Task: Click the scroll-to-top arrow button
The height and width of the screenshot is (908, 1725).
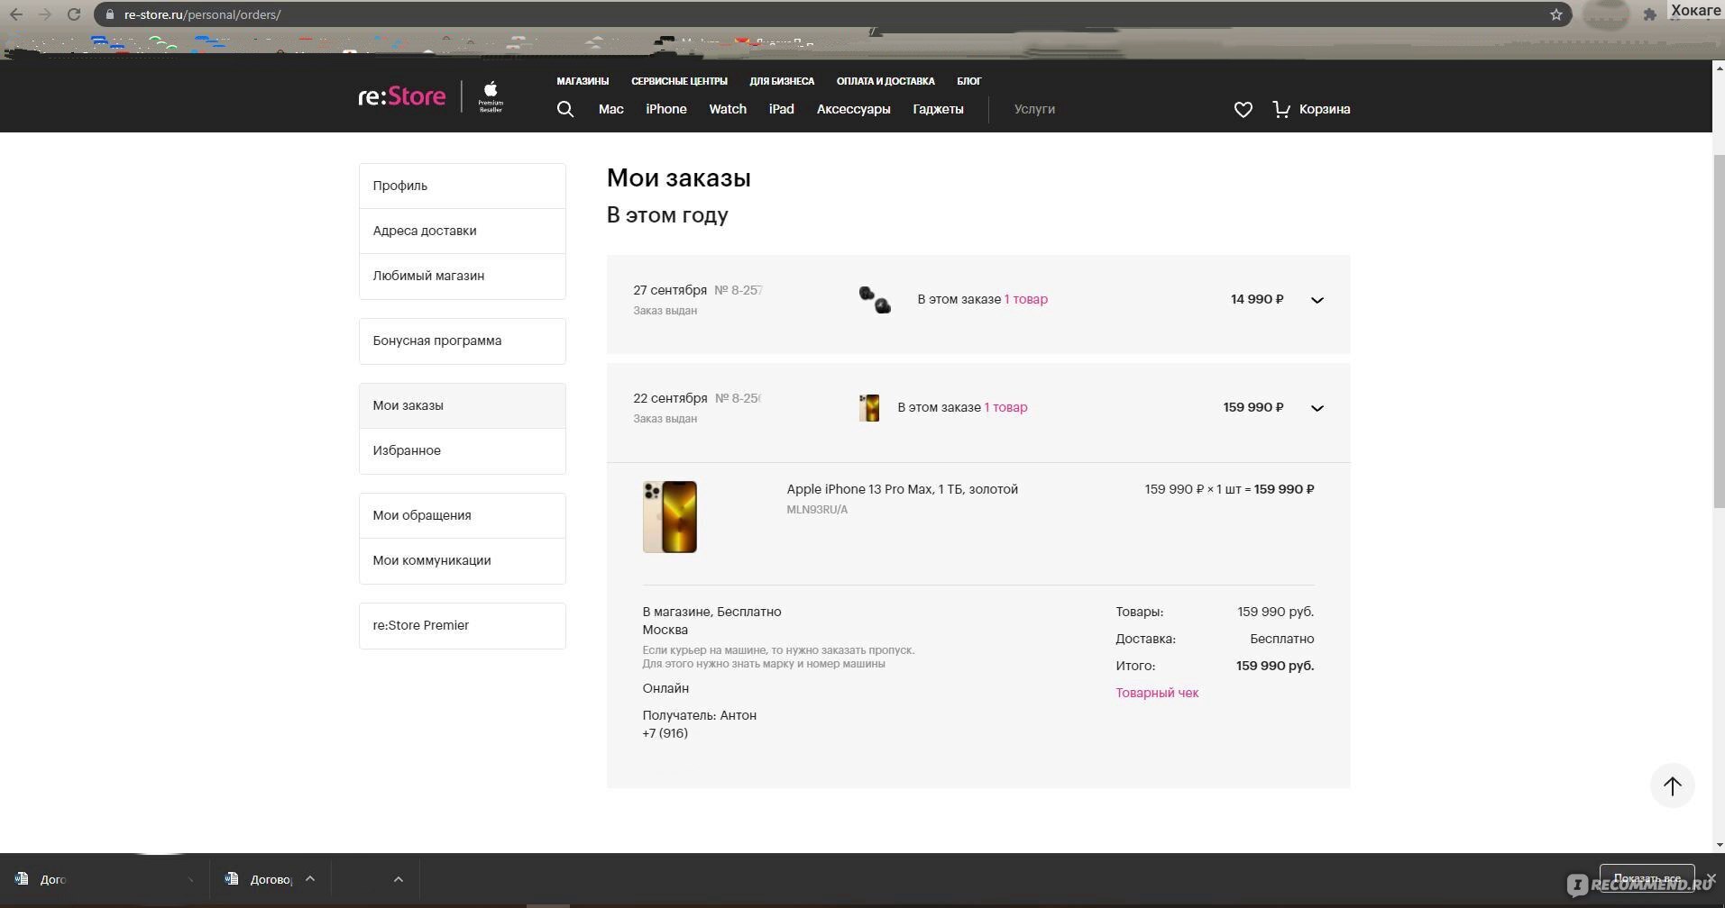Action: [x=1672, y=786]
